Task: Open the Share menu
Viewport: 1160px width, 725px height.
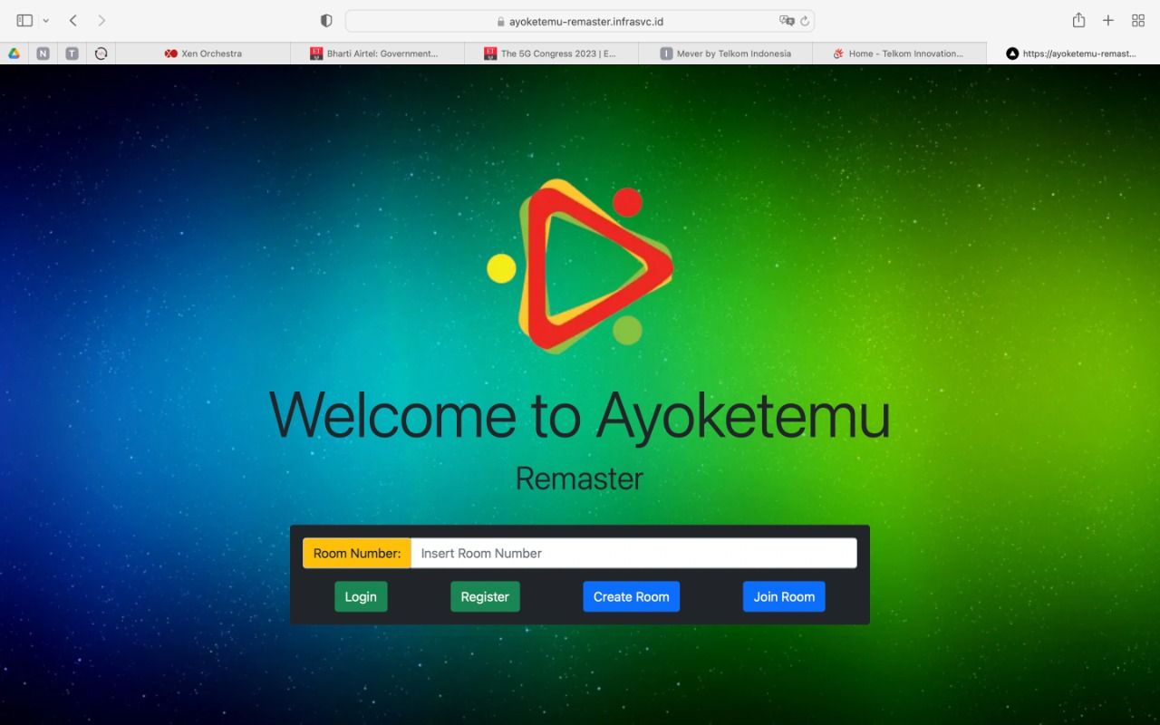Action: click(1078, 20)
